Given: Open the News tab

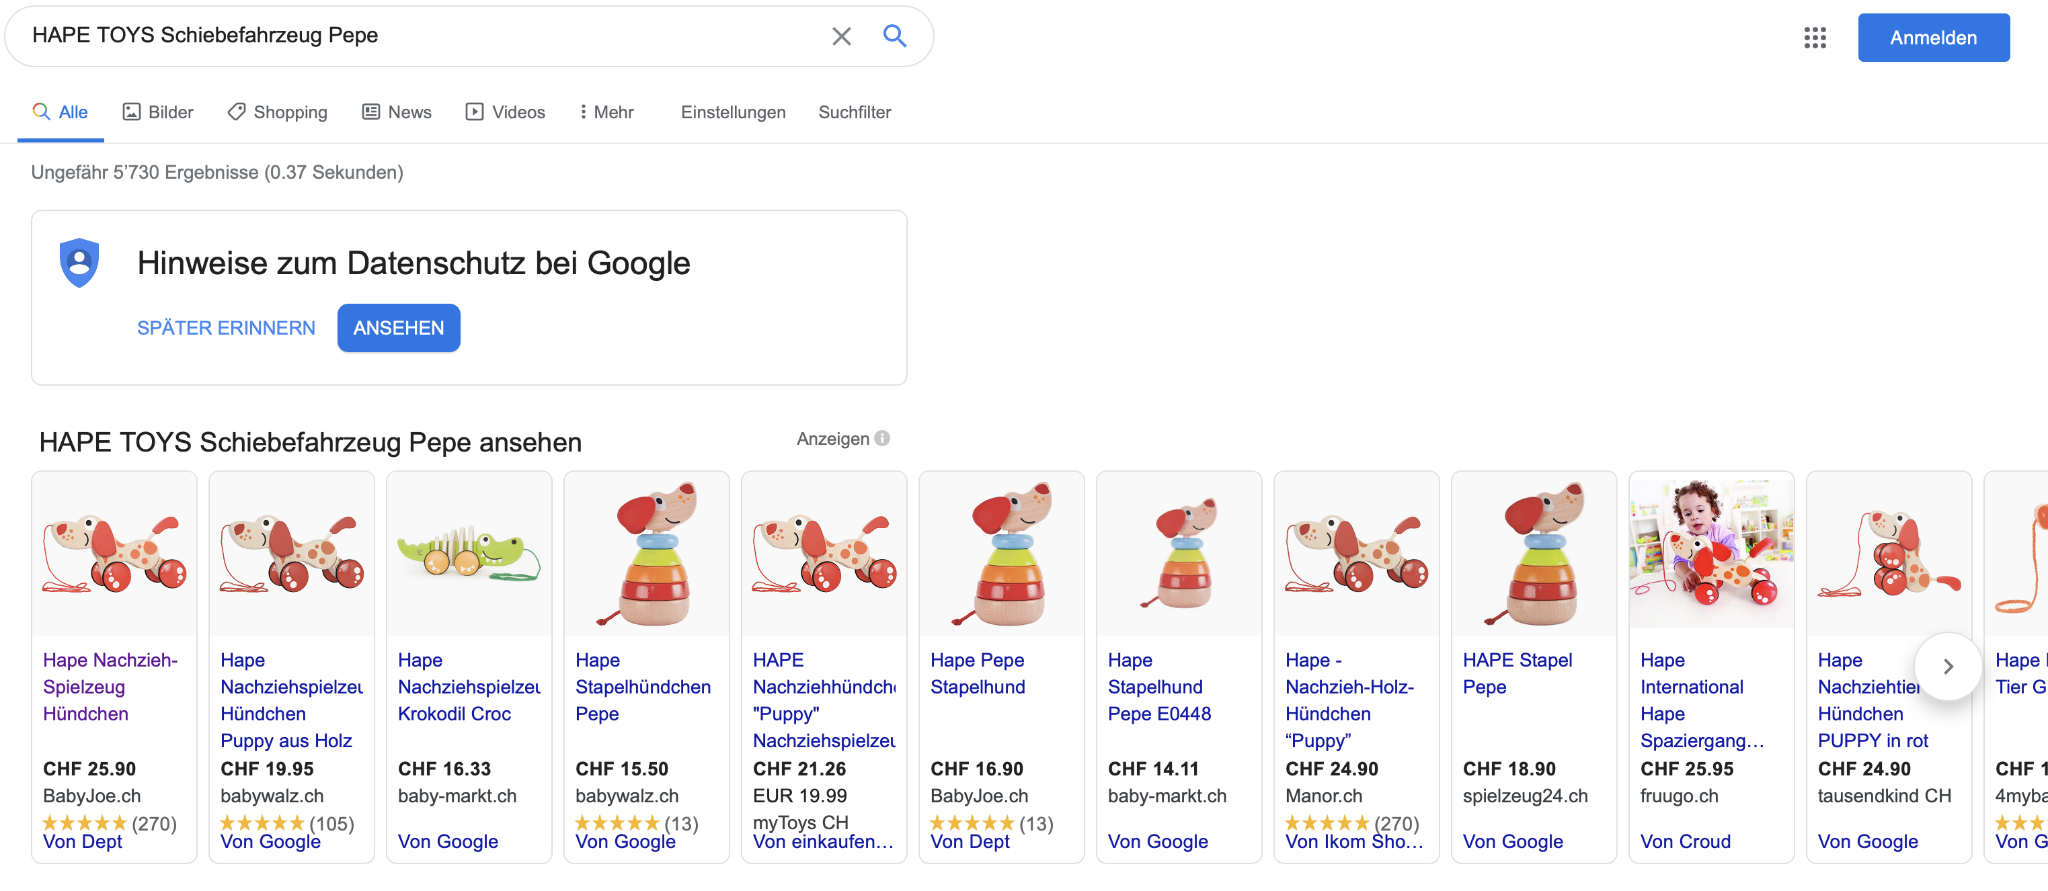Looking at the screenshot, I should point(397,112).
